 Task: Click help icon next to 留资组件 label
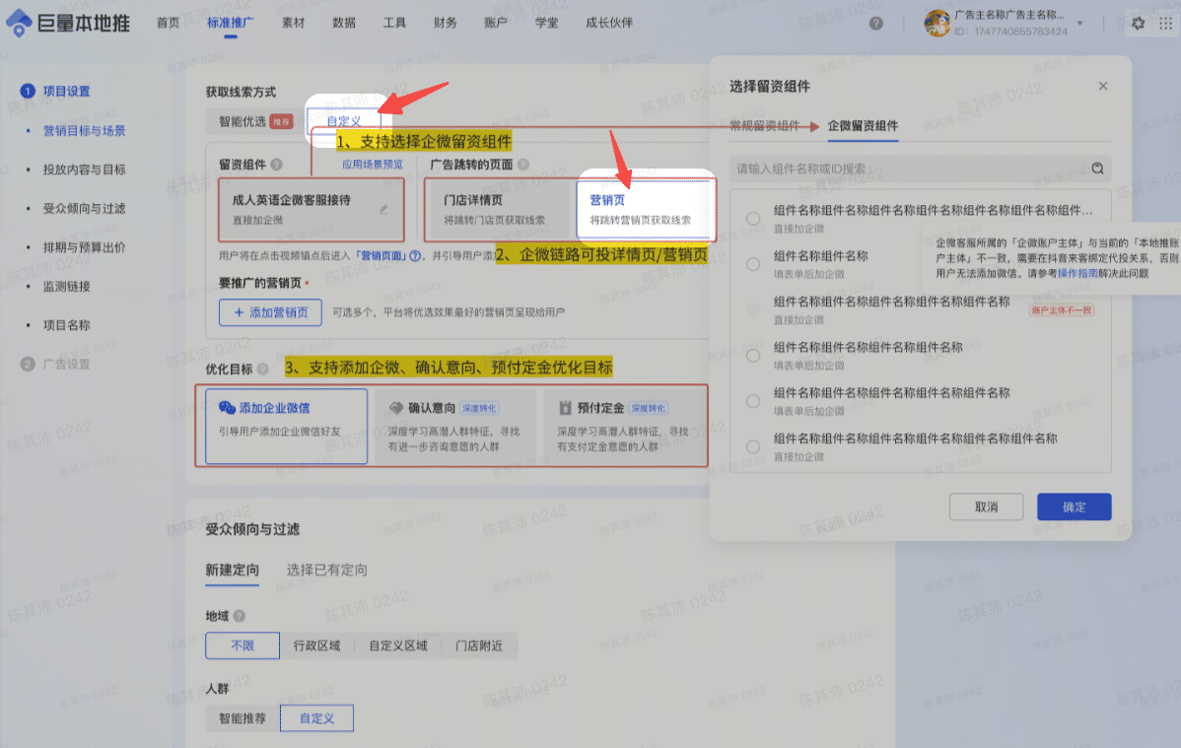tap(277, 165)
